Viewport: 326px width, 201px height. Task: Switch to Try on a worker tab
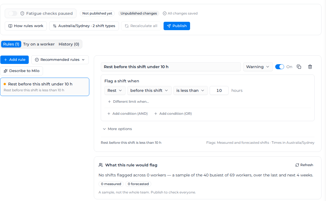(x=39, y=44)
